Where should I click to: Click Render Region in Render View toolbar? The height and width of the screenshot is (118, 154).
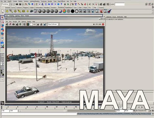tap(10, 24)
